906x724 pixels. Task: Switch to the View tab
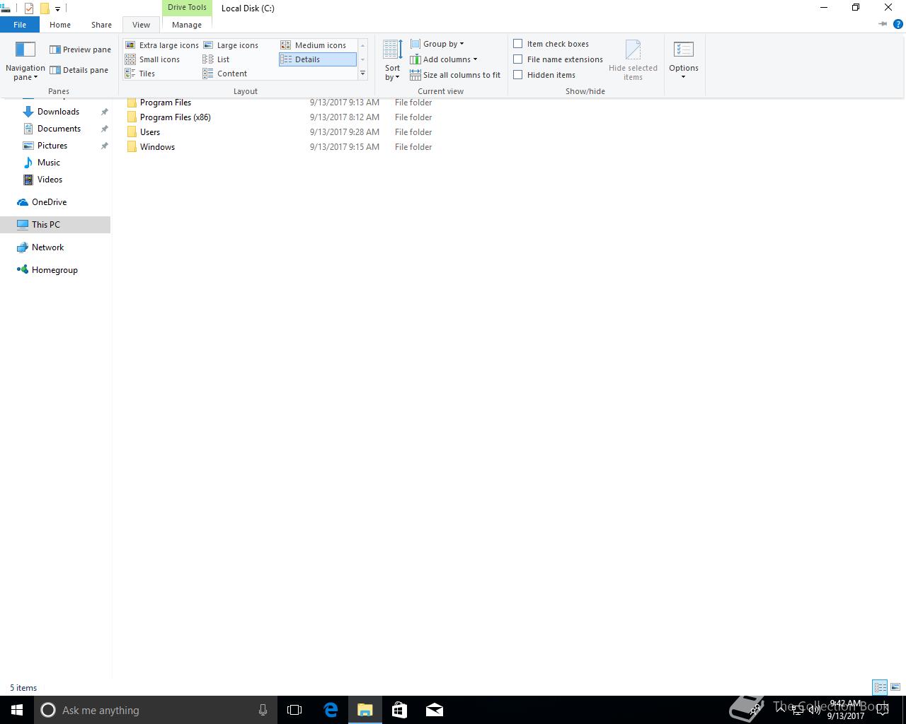point(141,25)
